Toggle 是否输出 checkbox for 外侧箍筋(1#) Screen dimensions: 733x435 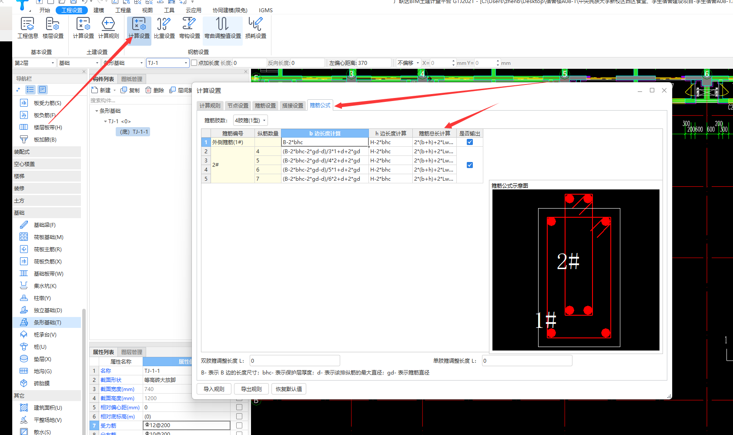pyautogui.click(x=470, y=142)
